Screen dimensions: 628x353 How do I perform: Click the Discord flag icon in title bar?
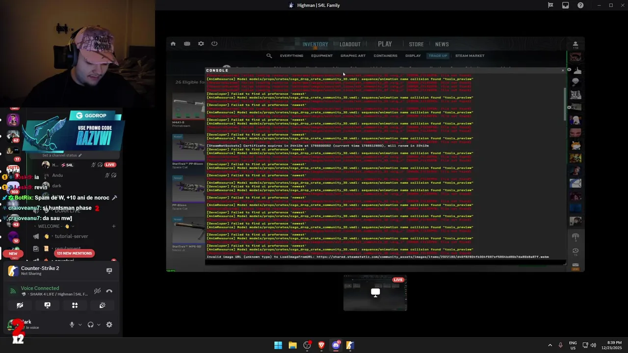click(x=550, y=5)
